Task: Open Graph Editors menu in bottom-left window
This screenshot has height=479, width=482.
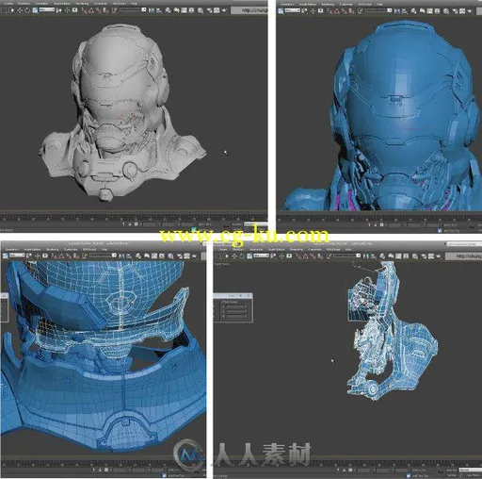Action: [x=32, y=249]
